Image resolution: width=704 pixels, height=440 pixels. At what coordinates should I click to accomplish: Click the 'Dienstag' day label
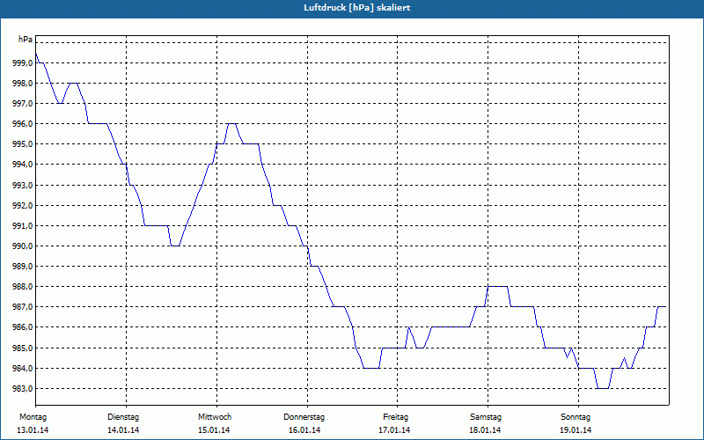pos(123,417)
